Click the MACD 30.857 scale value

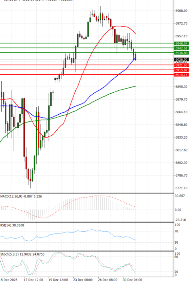[x=180, y=196]
